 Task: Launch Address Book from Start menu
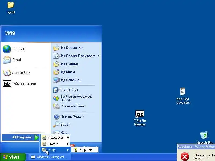point(16,73)
